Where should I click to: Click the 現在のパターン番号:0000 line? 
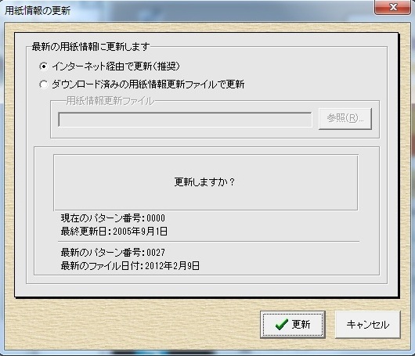(x=113, y=218)
